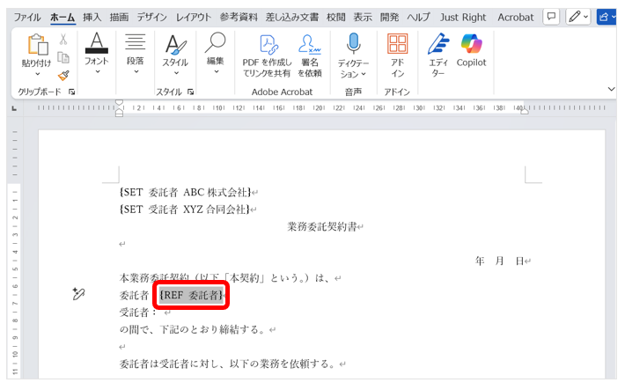This screenshot has width=625, height=390.
Task: Start ディクテーション microphone icon
Action: tap(353, 43)
